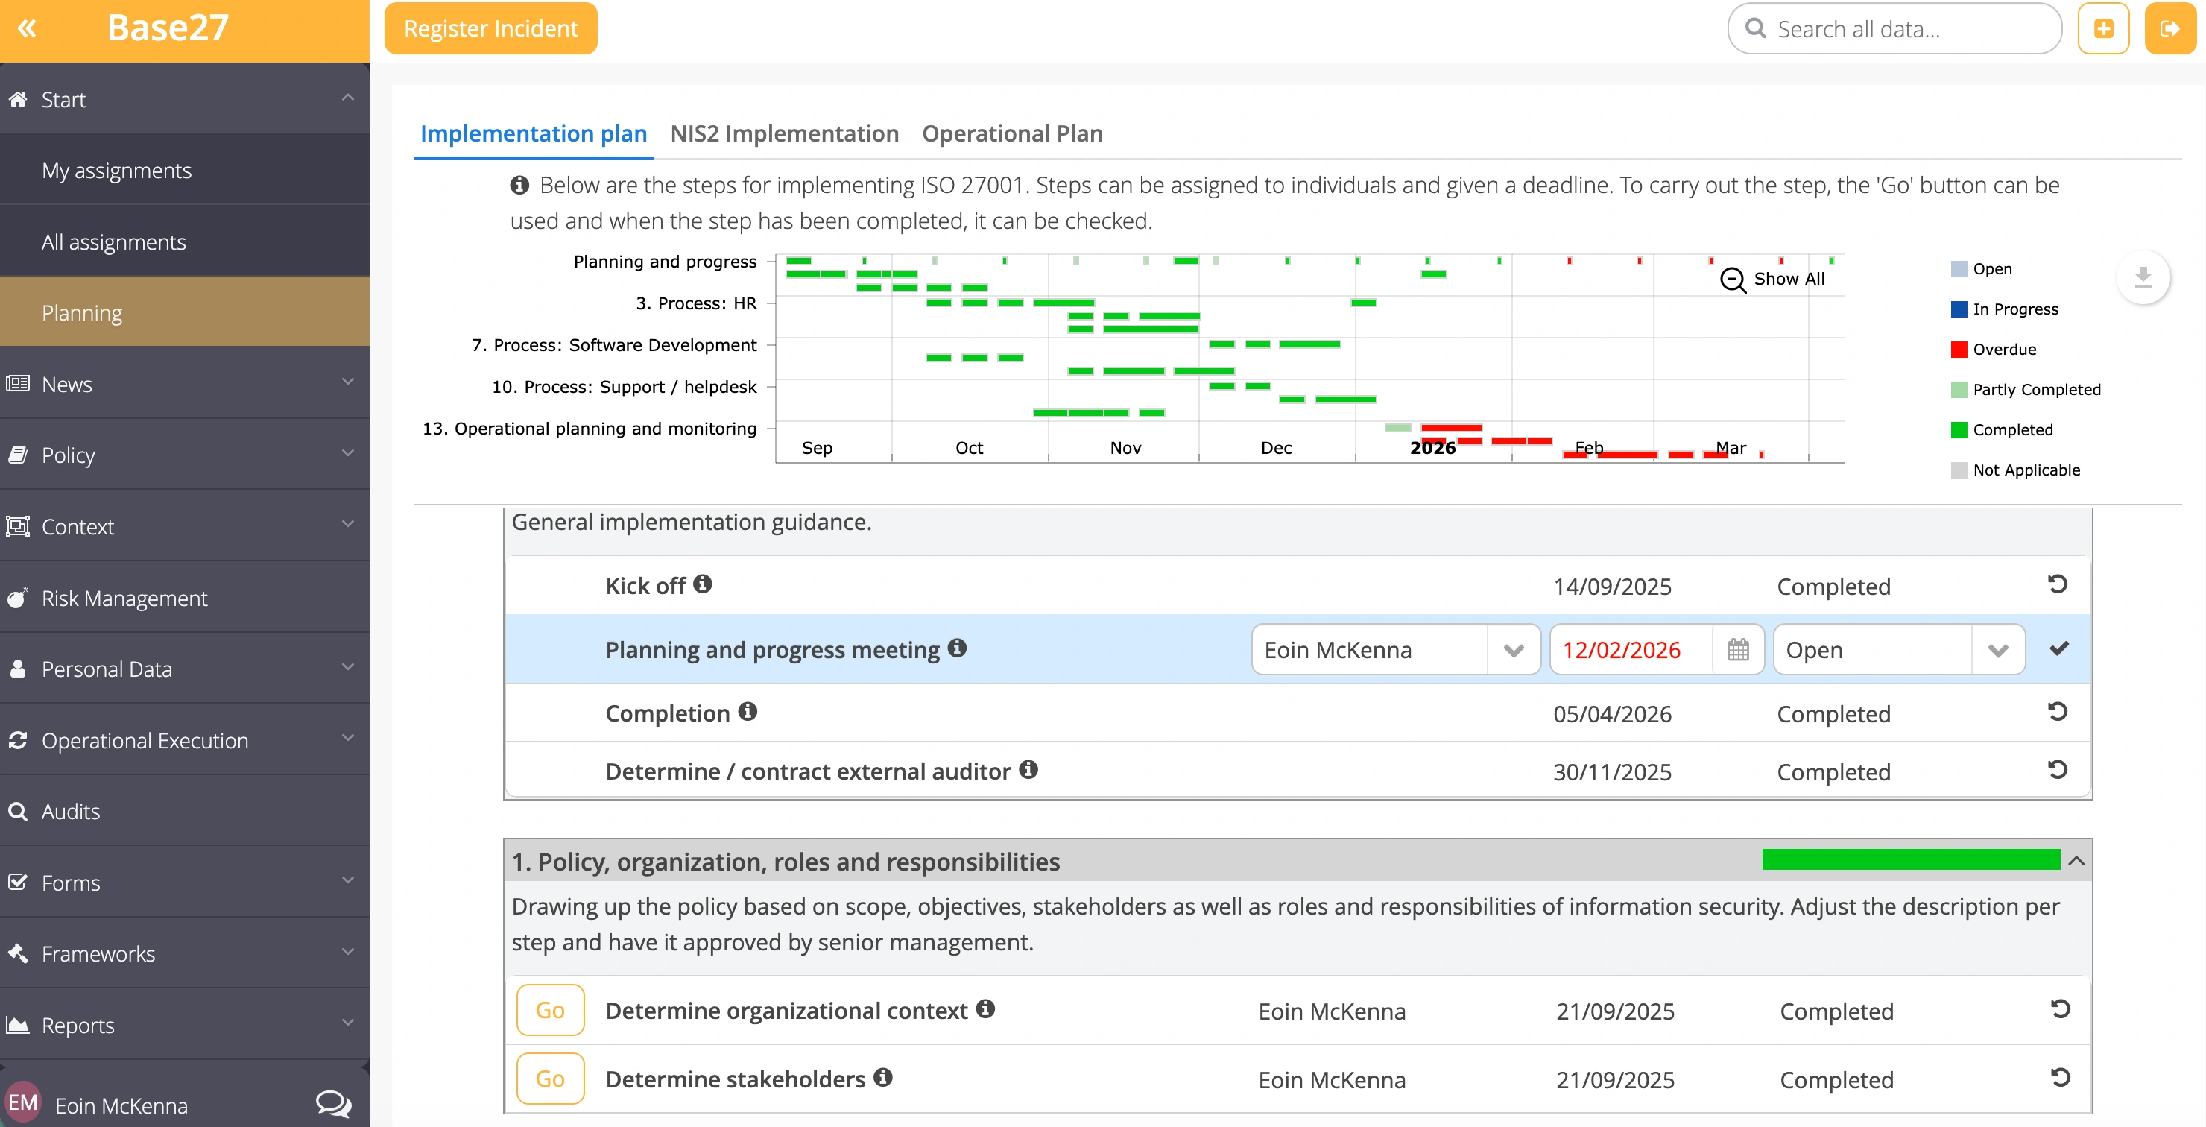
Task: Click the 13. Operational planning chart label
Action: [x=590, y=428]
